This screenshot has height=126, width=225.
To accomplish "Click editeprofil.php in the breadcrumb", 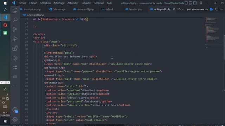I will [x=36, y=15].
